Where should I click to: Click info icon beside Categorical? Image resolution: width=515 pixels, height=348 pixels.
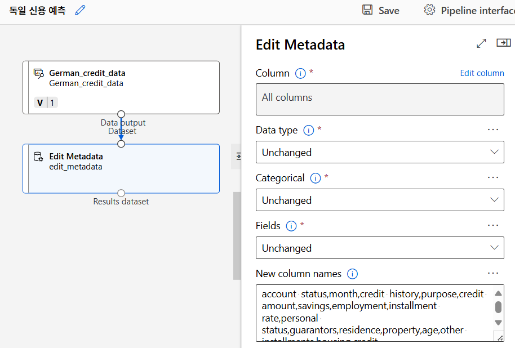point(316,178)
